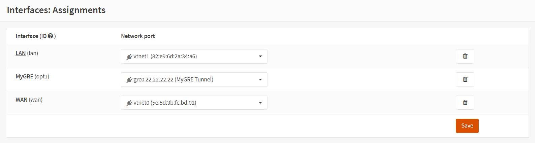Screen dimensions: 535x143
Task: Click the caret arrow on the MyGRE port selector
Action: [260, 79]
